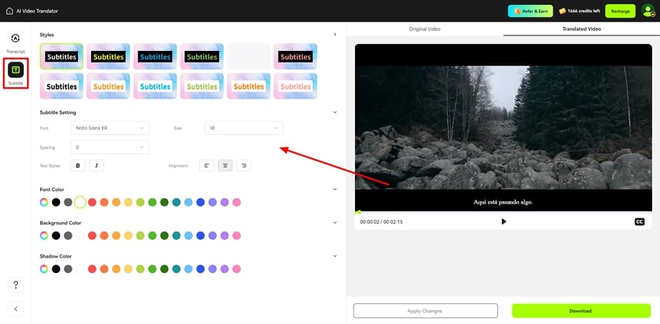This screenshot has height=324, width=660.
Task: Select cyan-on-white Subtitles style thumbnail
Action: (x=155, y=86)
